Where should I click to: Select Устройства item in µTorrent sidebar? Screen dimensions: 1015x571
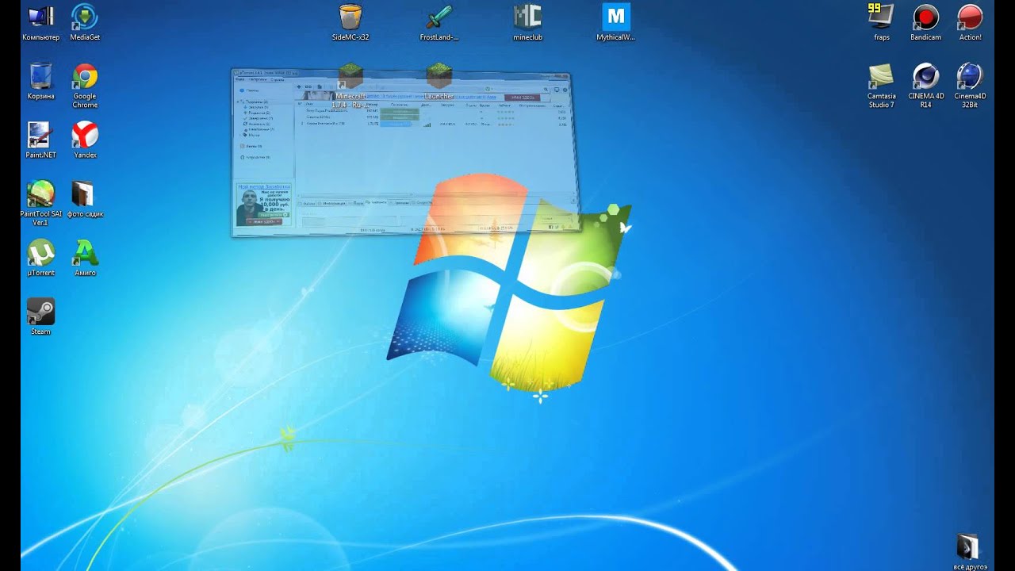[x=255, y=157]
